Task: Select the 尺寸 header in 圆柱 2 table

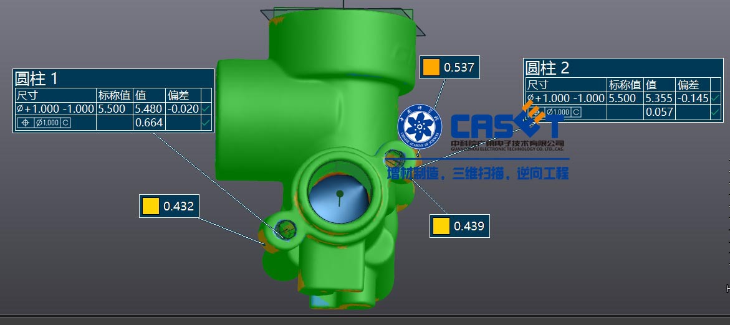Action: (537, 85)
